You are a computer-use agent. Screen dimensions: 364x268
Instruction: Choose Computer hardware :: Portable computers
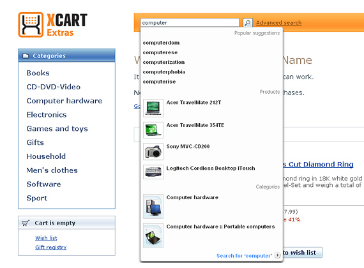click(220, 227)
